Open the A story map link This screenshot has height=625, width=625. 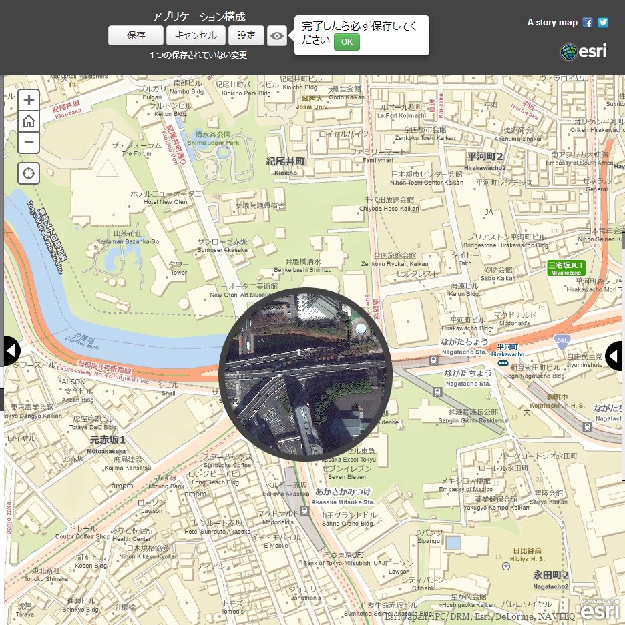[552, 23]
